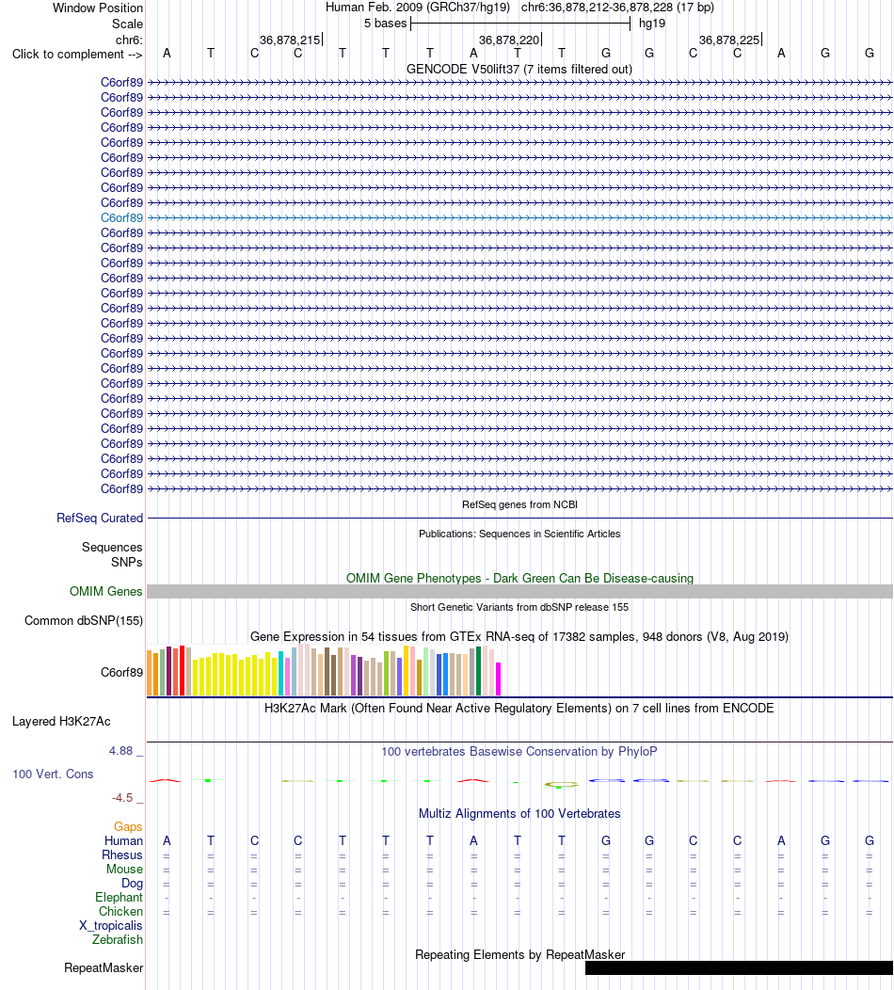Click the 36,878,220 ruler position label
894x990 pixels.
(509, 40)
